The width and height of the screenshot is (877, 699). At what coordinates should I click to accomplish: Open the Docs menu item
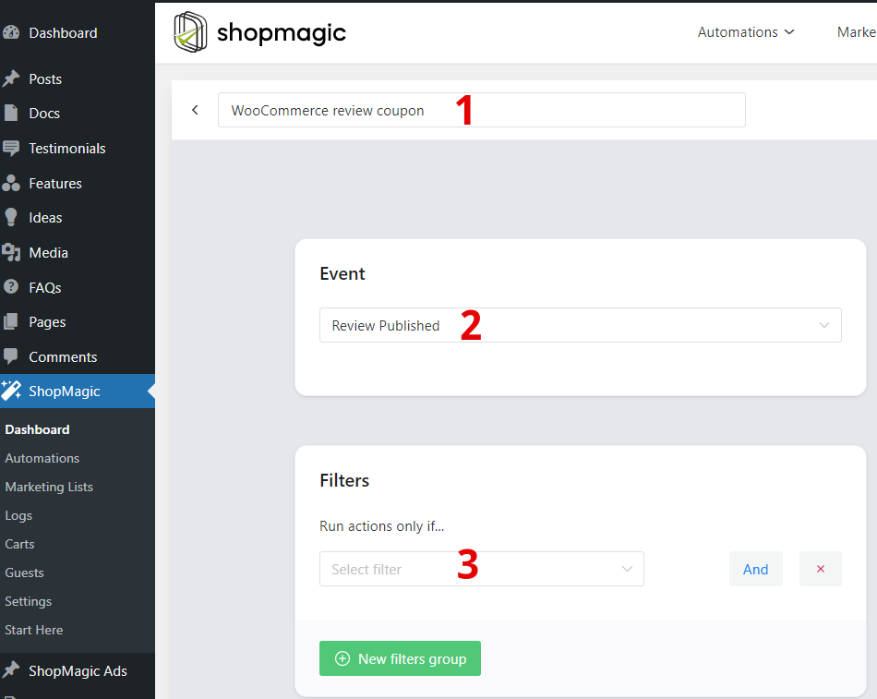(x=78, y=113)
